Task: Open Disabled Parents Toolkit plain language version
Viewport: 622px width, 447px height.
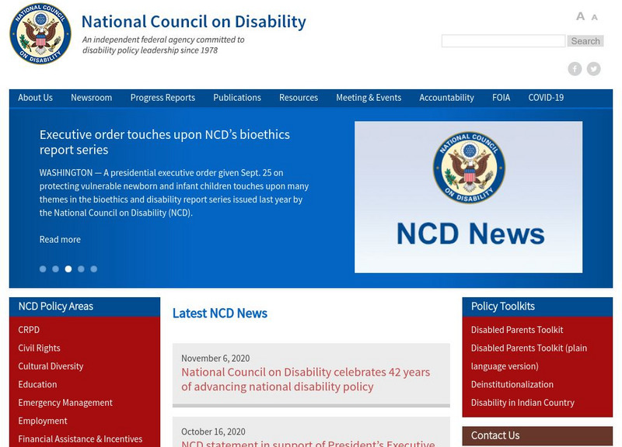Action: [x=529, y=357]
